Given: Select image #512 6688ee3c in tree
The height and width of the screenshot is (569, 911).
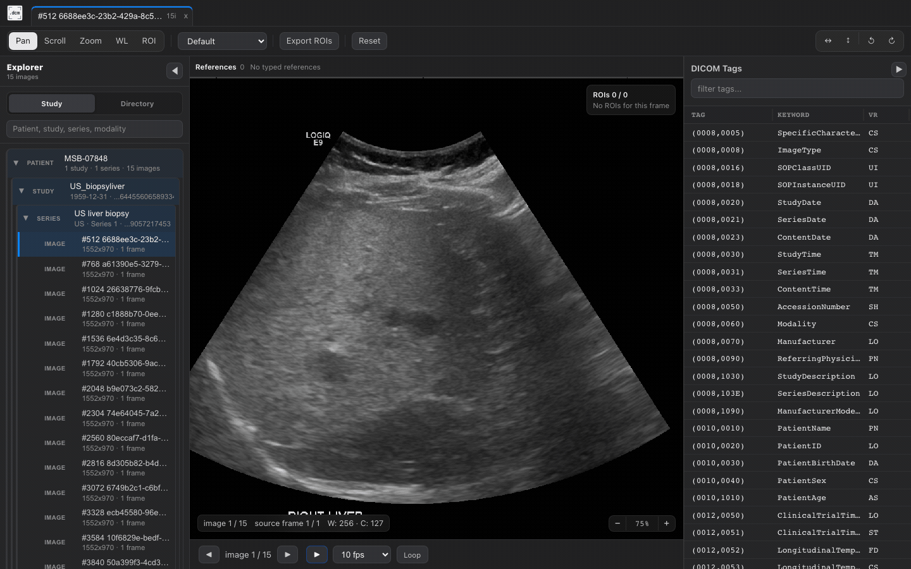Looking at the screenshot, I should (x=97, y=244).
